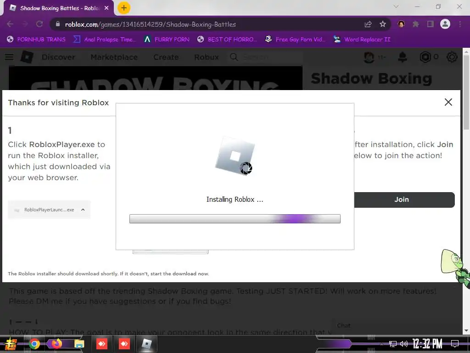Open the user avatar profile in Roblox header
Image resolution: width=470 pixels, height=353 pixels.
[x=369, y=57]
